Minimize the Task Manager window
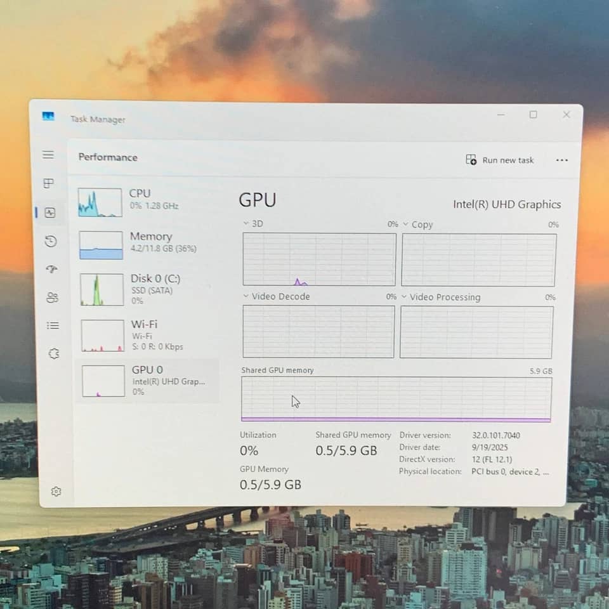The width and height of the screenshot is (609, 609). coord(501,115)
